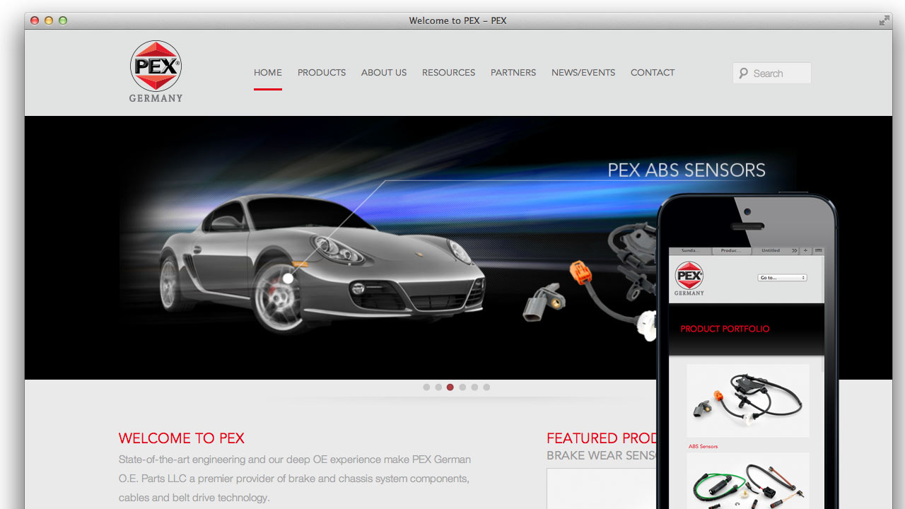Open the CONTACT page link

pos(653,73)
